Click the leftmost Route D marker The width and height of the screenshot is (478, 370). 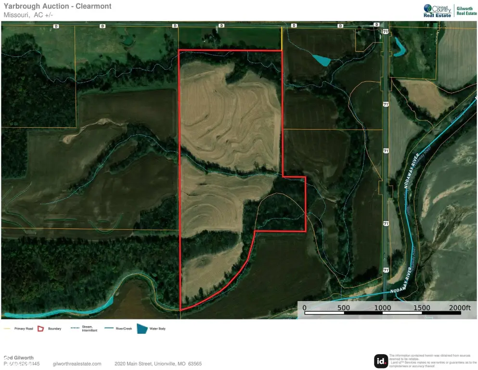tap(56, 26)
